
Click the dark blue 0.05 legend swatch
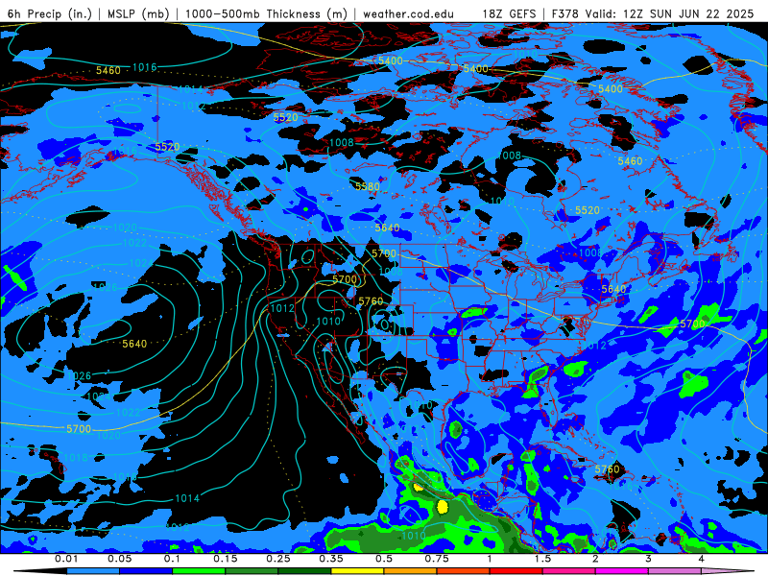146,571
